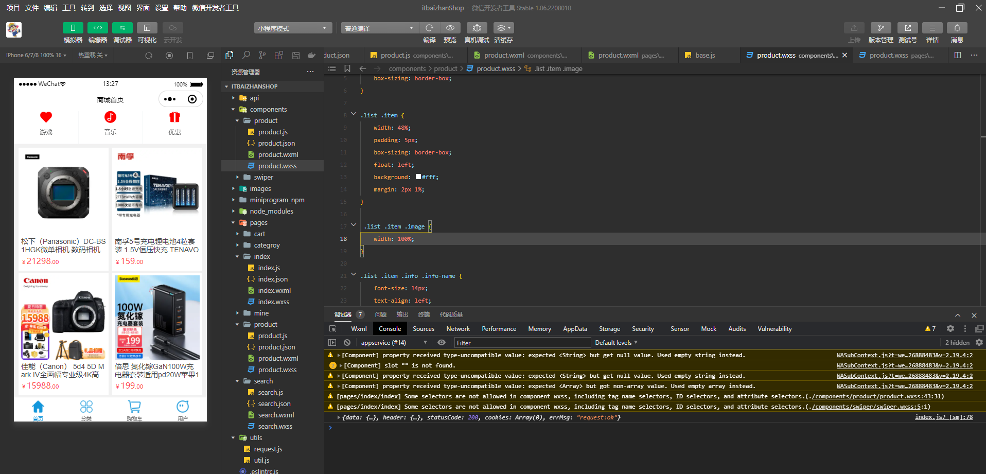The height and width of the screenshot is (474, 986).
Task: Click the real device debug icon
Action: [477, 28]
